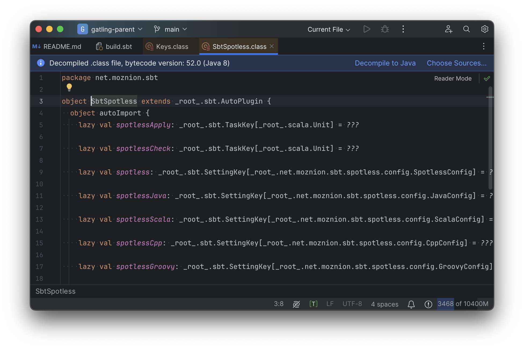Switch to the build.sbt tab
The width and height of the screenshot is (524, 350).
[119, 46]
